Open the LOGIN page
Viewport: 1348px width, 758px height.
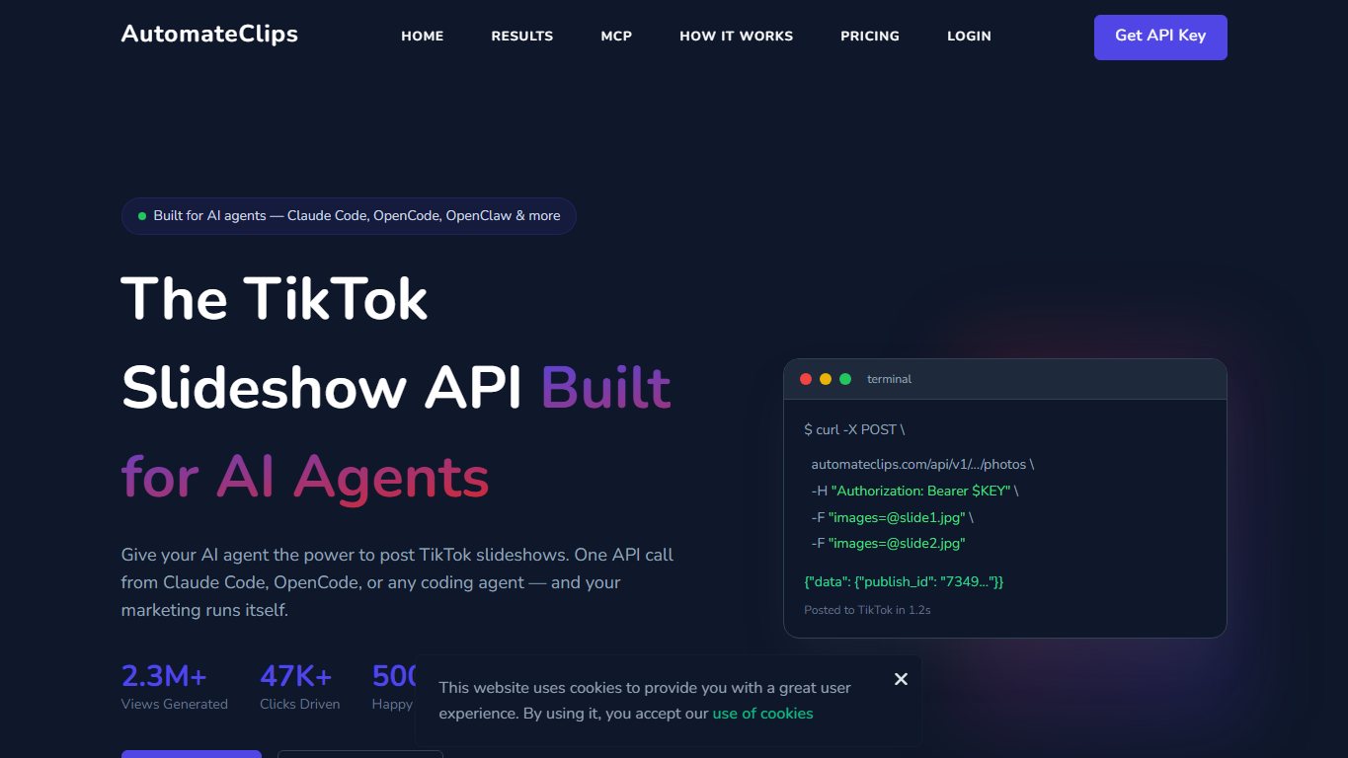tap(969, 36)
